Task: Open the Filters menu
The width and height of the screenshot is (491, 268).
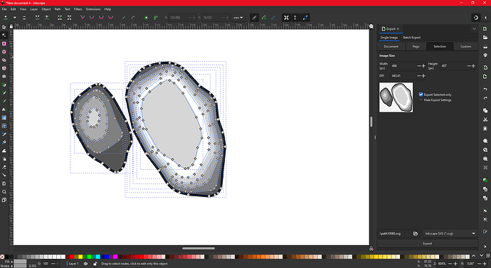Action: pyautogui.click(x=78, y=9)
